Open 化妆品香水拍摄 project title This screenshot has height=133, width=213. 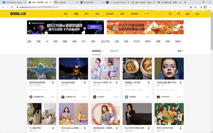[68, 82]
